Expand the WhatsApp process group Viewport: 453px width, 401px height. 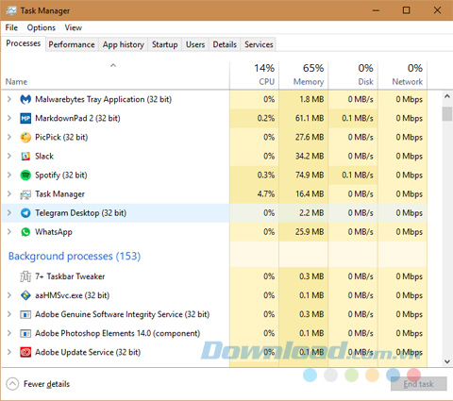9,232
